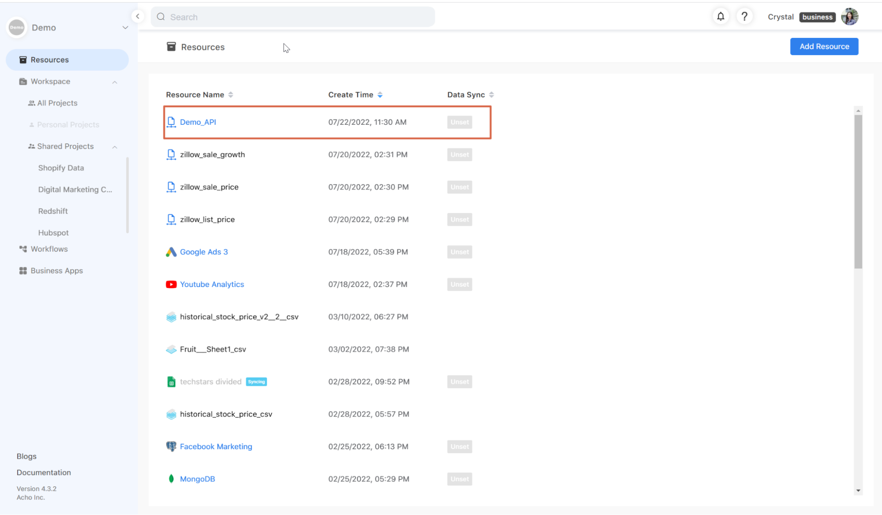Image resolution: width=882 pixels, height=515 pixels.
Task: Click the notification bell icon
Action: [721, 17]
